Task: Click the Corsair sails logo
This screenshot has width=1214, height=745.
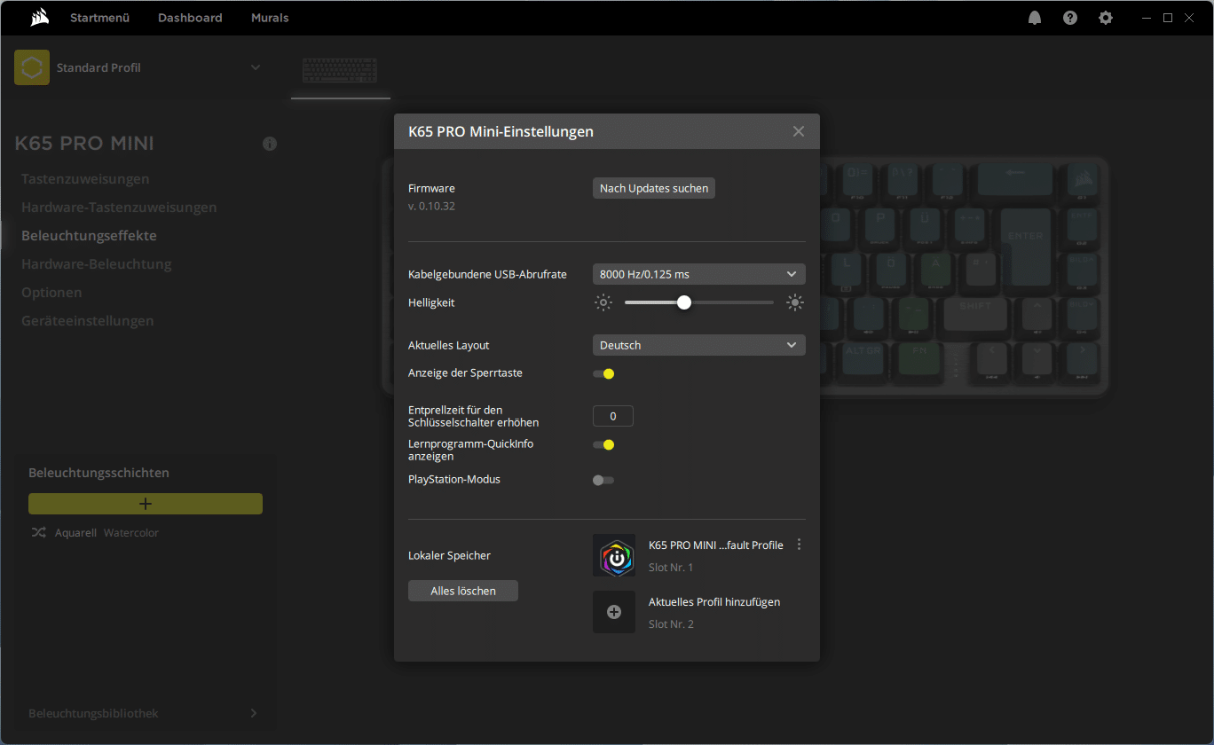Action: pyautogui.click(x=38, y=18)
